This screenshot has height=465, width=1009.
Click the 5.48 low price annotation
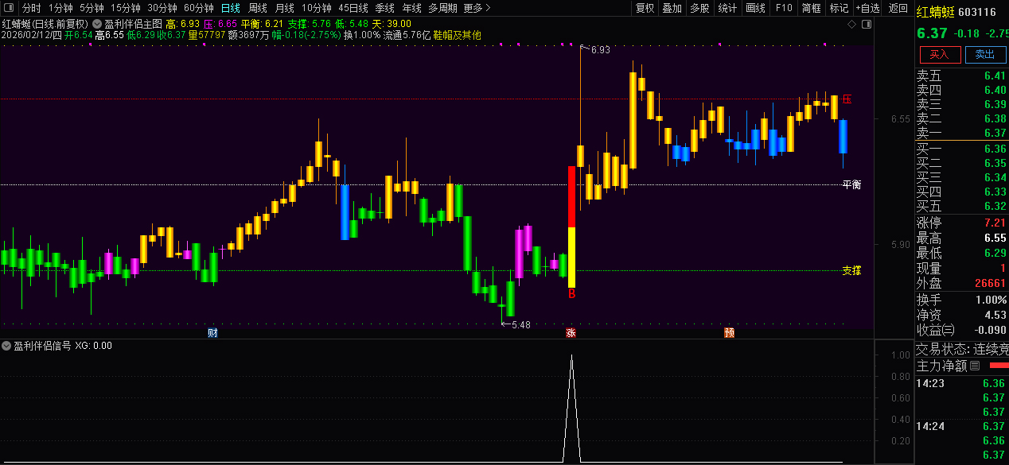pos(520,324)
